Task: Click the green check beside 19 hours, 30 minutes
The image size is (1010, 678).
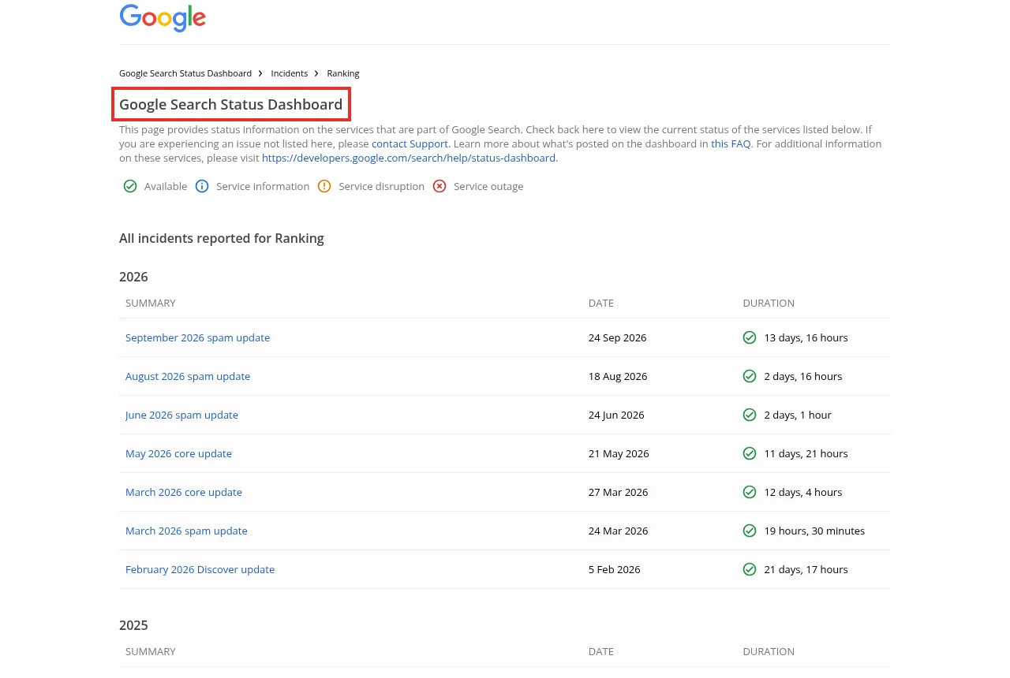Action: tap(750, 531)
